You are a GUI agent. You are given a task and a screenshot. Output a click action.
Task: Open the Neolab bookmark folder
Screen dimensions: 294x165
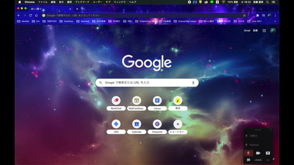pyautogui.click(x=23, y=21)
